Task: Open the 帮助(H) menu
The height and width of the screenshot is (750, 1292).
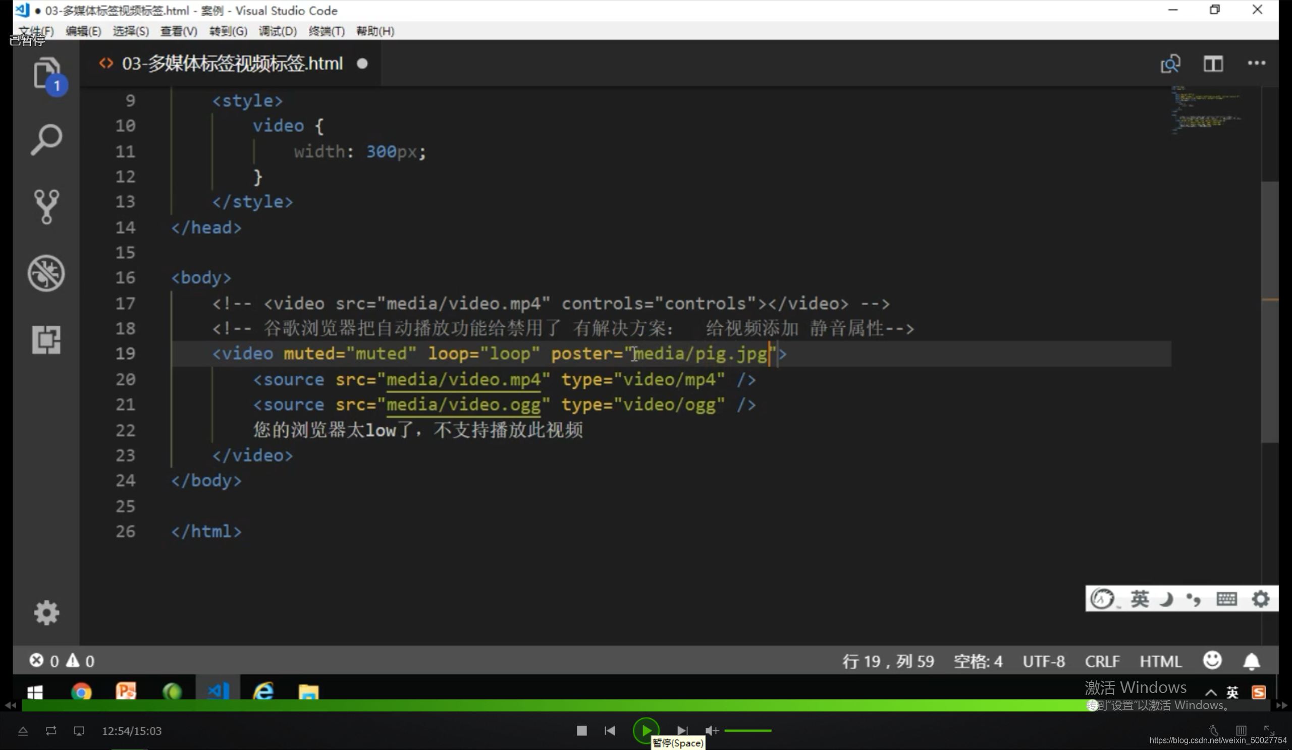Action: click(375, 31)
